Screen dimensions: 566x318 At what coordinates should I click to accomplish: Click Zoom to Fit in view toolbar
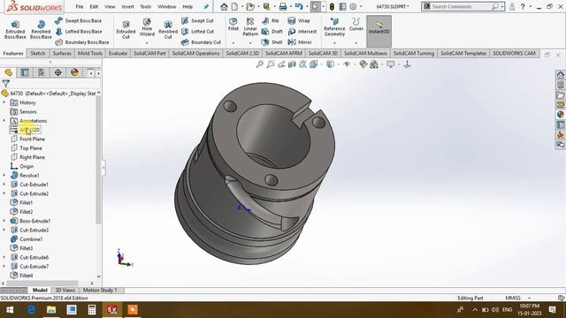click(x=259, y=64)
